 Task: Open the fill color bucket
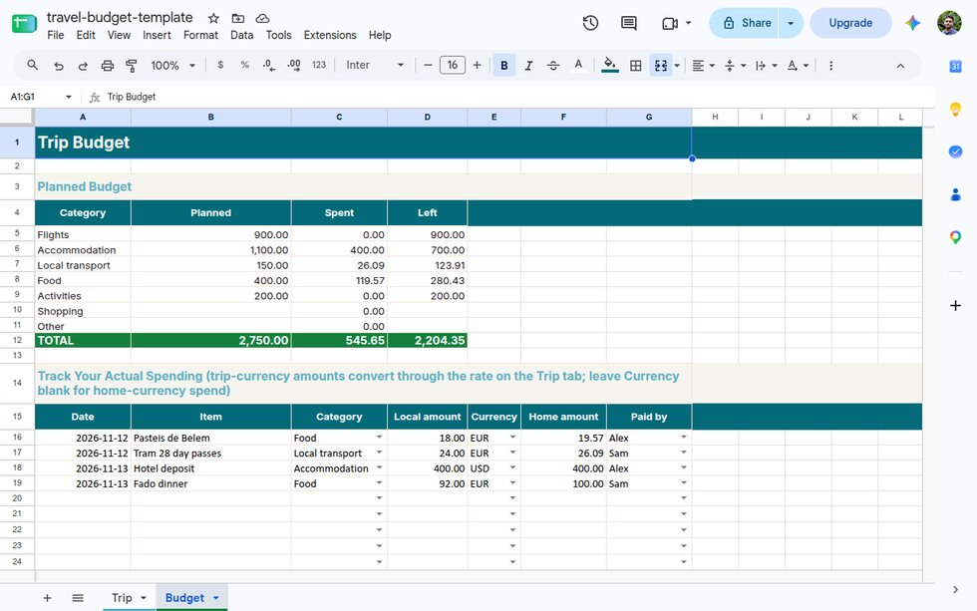(610, 66)
